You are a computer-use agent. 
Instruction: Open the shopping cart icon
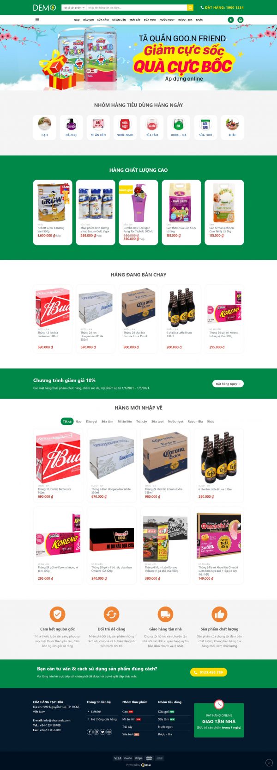[240, 20]
